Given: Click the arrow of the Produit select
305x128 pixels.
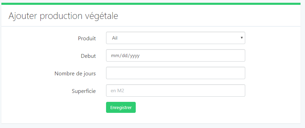Looking at the screenshot, I should point(241,38).
